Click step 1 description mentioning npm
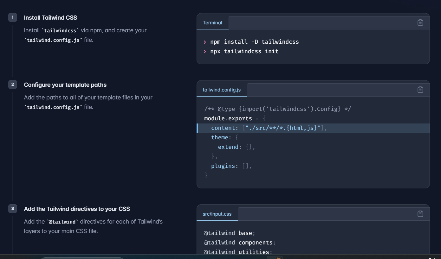Image resolution: width=441 pixels, height=259 pixels. coord(85,35)
